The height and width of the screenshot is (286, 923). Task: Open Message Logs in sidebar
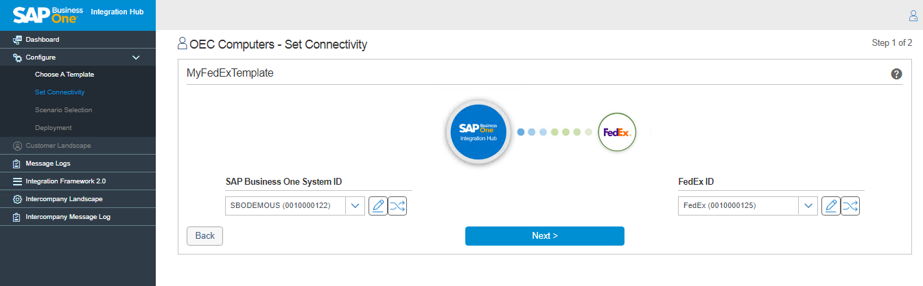48,164
